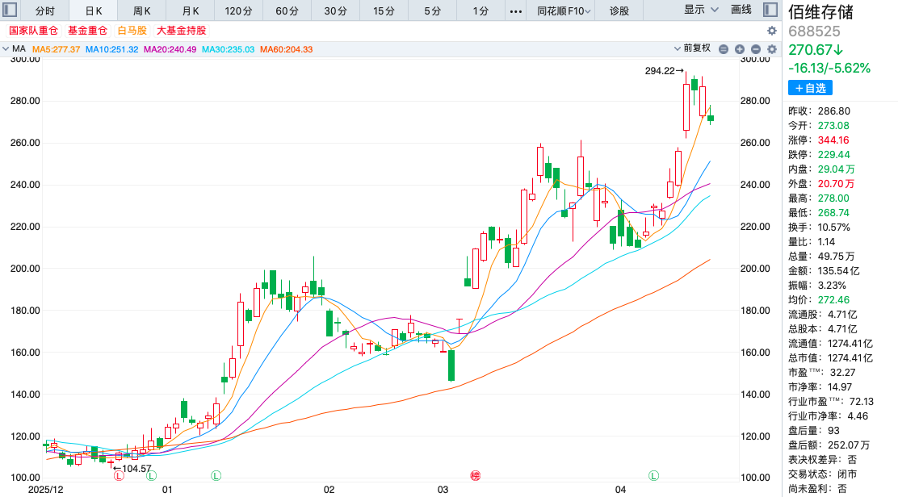898x497 pixels.
Task: Click the green down arrow beside price 270.67
Action: [837, 50]
